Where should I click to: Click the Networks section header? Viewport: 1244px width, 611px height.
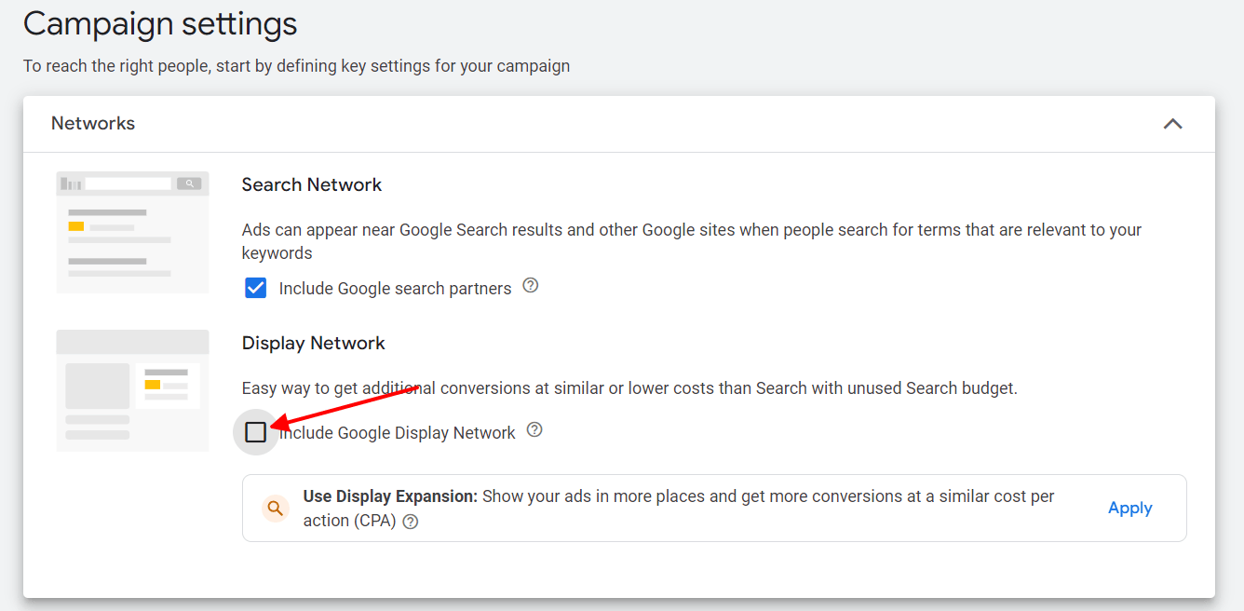93,123
